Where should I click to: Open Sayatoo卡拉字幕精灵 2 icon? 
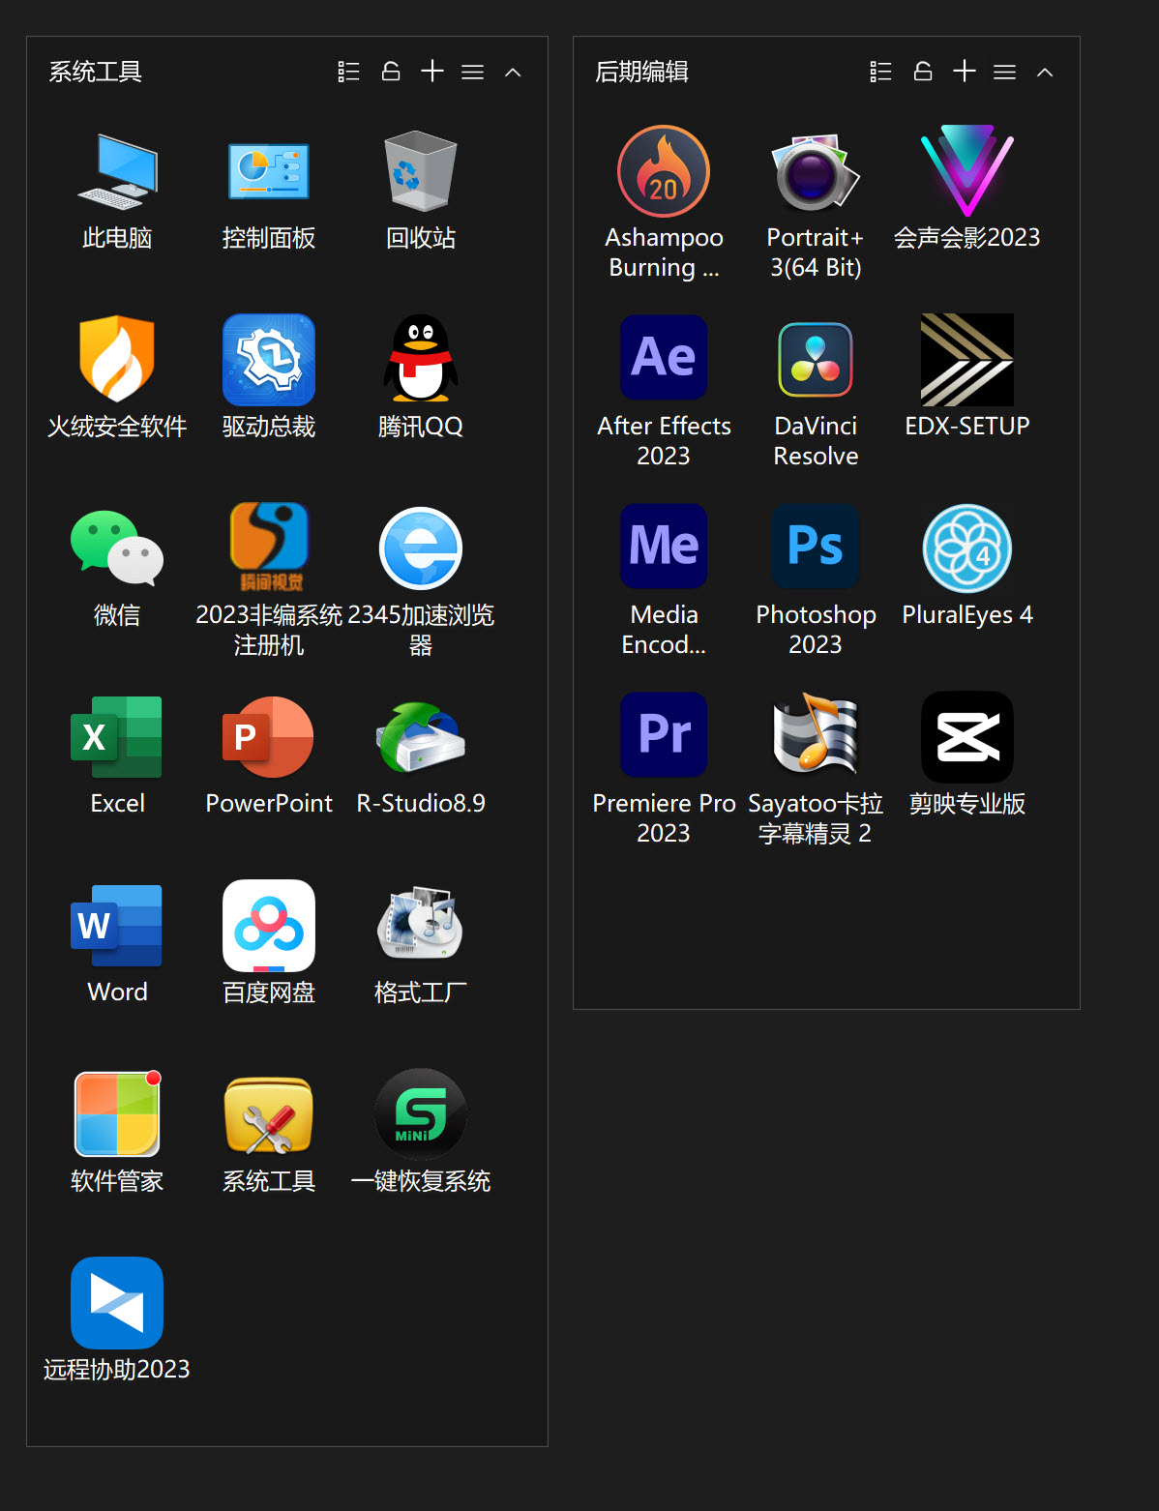[x=816, y=733]
